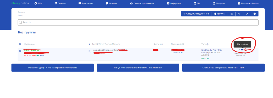Click the gray checkmark in connection row
The height and width of the screenshot is (98, 273).
[x=239, y=50]
